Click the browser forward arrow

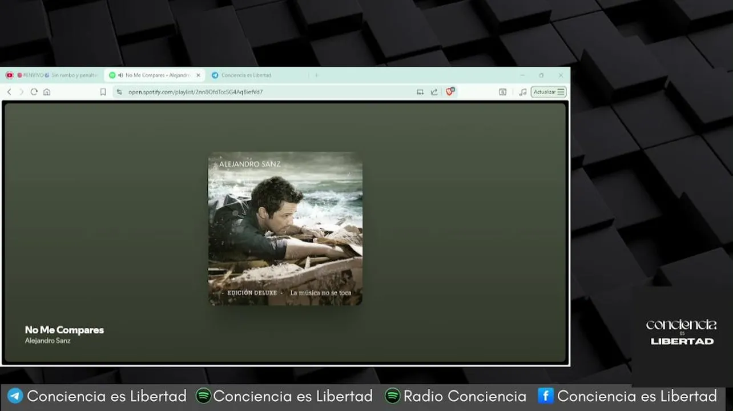[21, 92]
